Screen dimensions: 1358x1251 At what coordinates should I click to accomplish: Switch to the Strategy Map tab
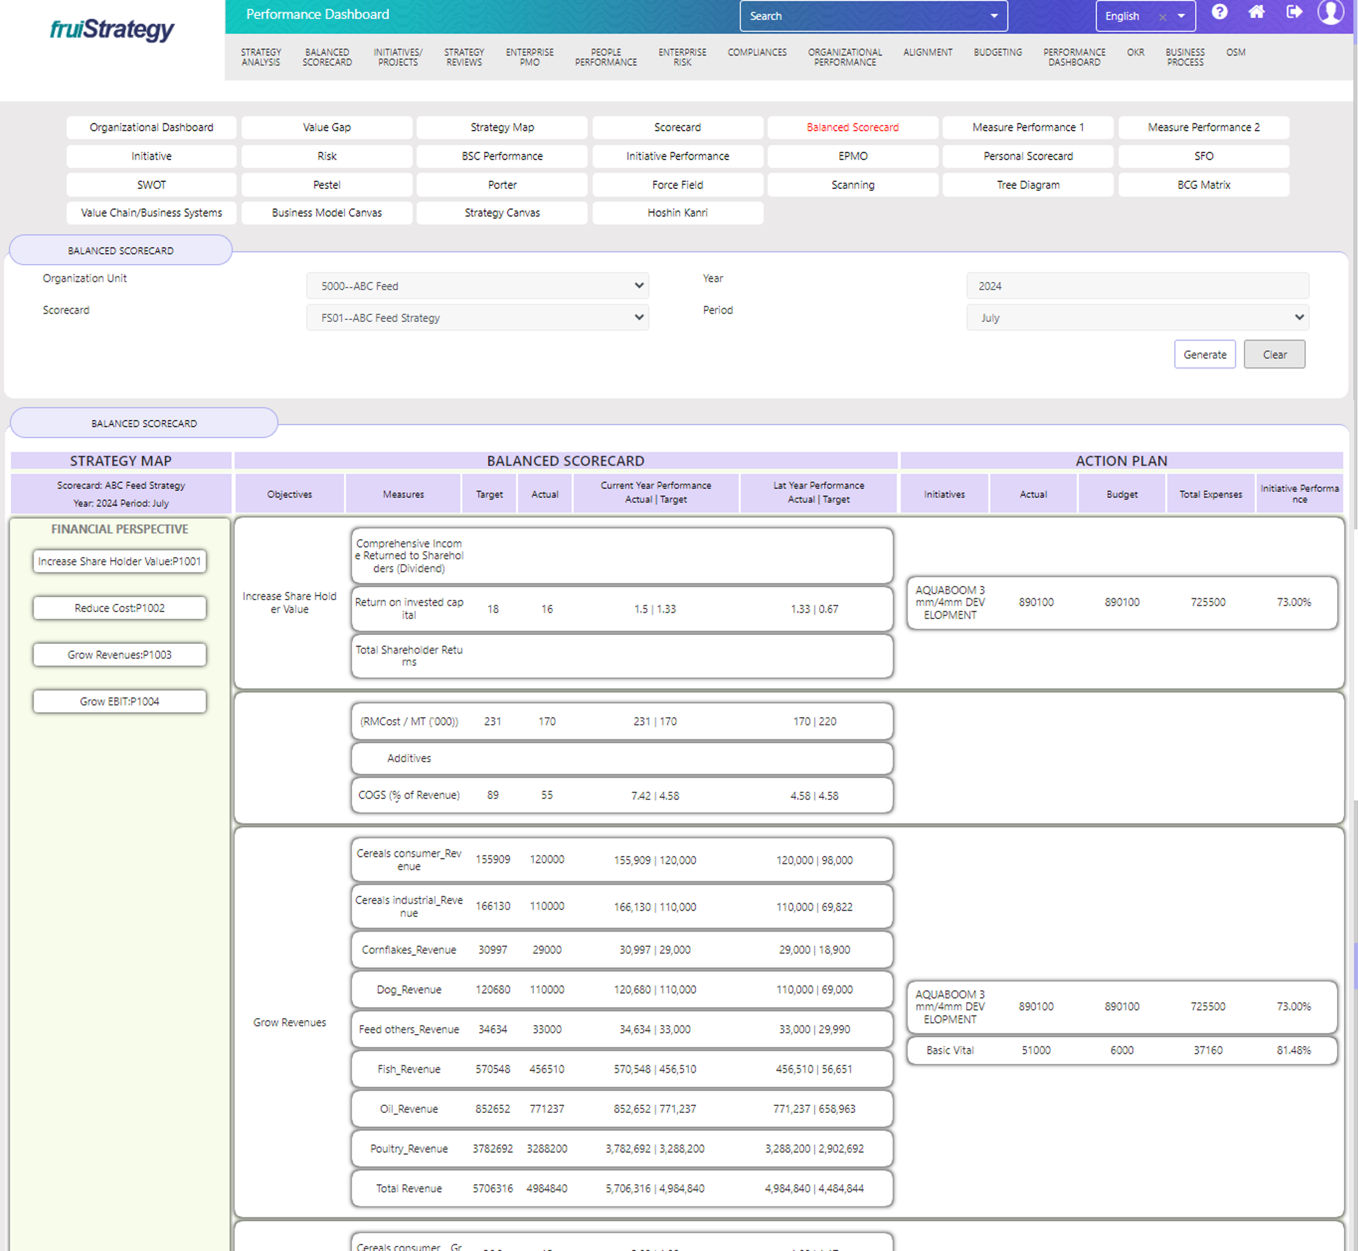501,127
